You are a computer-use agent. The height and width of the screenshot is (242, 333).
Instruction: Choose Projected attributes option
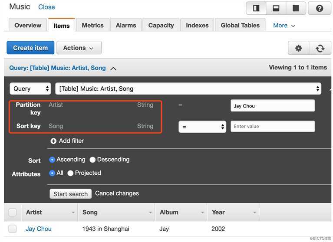click(70, 173)
